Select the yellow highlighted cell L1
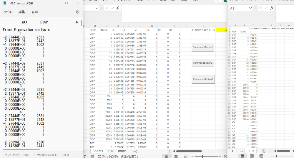Viewport: 294px width, 158px height. (221, 30)
